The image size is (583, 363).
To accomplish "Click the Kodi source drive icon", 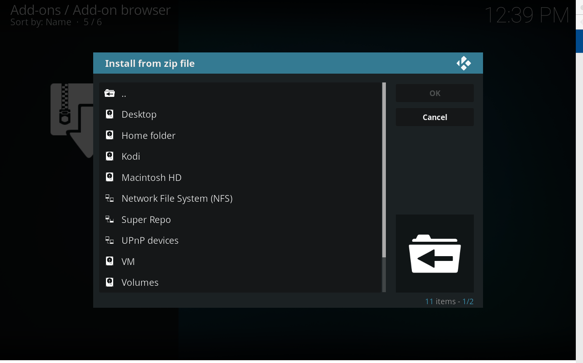I will click(110, 156).
